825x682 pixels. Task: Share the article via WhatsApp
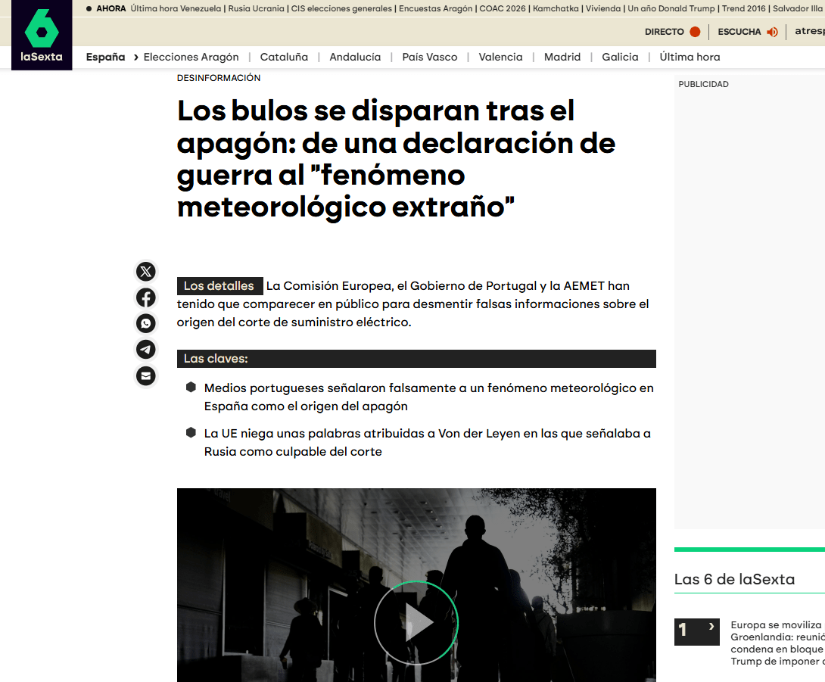(146, 323)
